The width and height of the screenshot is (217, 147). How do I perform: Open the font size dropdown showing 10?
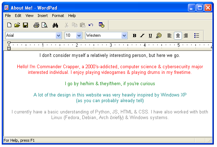79,36
